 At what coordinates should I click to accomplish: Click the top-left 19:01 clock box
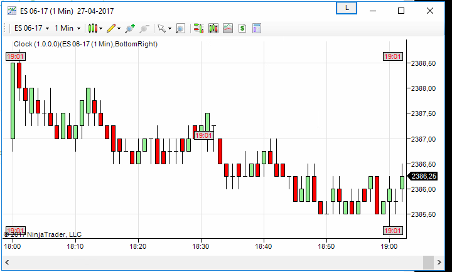(16, 56)
